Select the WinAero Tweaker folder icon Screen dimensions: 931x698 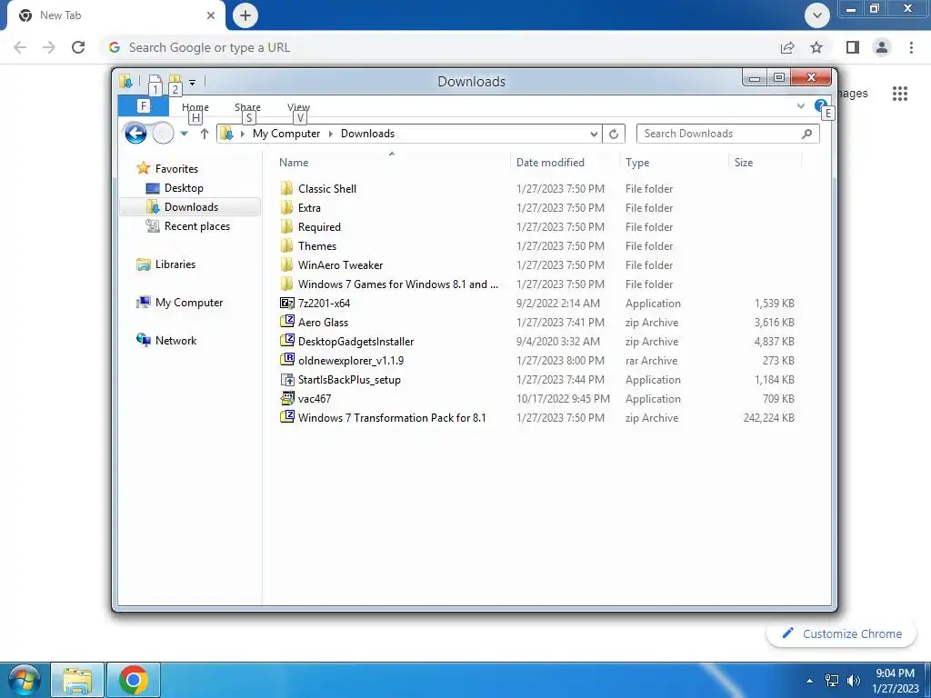(x=286, y=264)
